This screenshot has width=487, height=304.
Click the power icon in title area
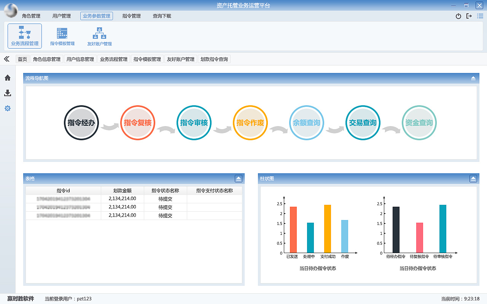[x=458, y=16]
